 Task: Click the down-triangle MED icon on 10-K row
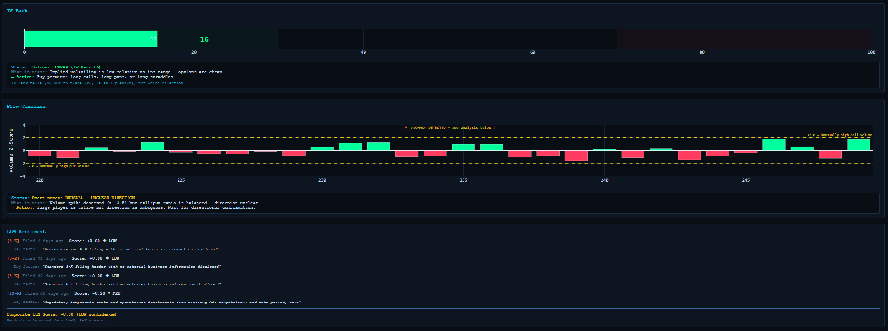pyautogui.click(x=109, y=293)
